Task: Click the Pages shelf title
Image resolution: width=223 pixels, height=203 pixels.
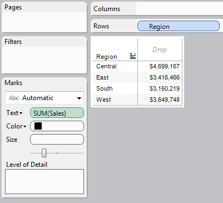Action: coord(13,7)
